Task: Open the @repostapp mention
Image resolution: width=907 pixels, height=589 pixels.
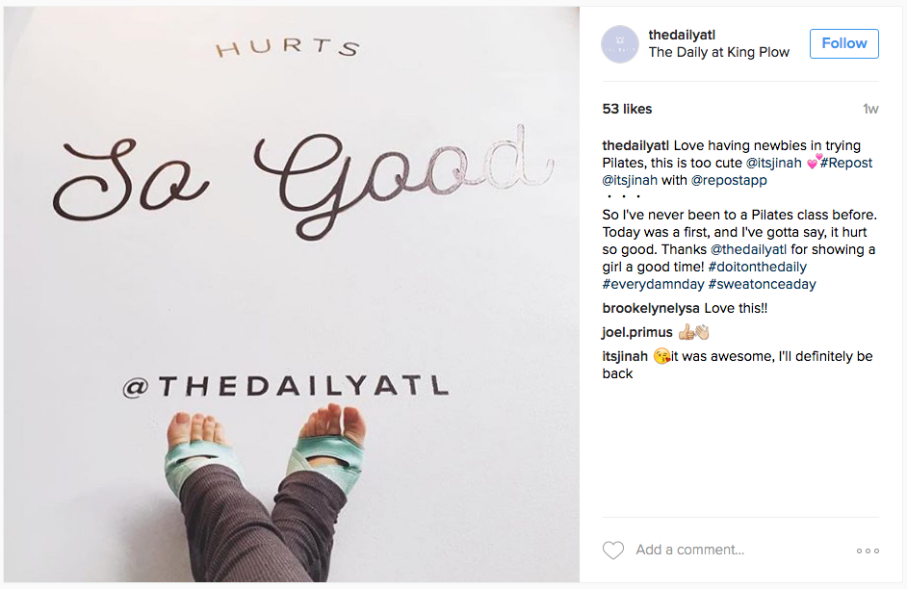Action: 729,180
